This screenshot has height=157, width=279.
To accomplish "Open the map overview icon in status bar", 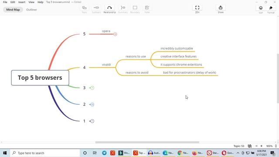I will (250, 146).
